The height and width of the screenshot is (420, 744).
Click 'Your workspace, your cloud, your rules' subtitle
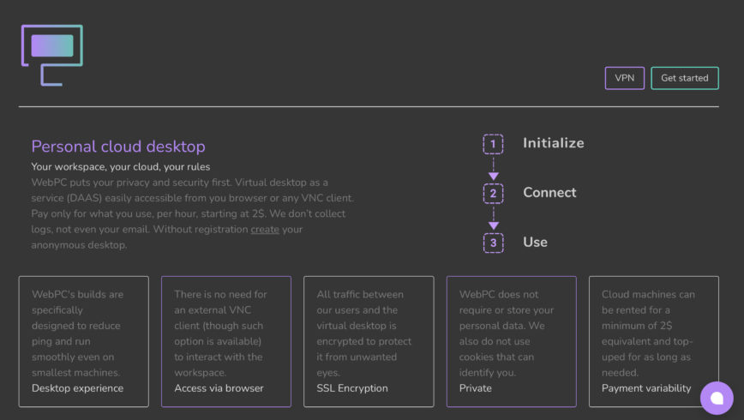click(121, 166)
